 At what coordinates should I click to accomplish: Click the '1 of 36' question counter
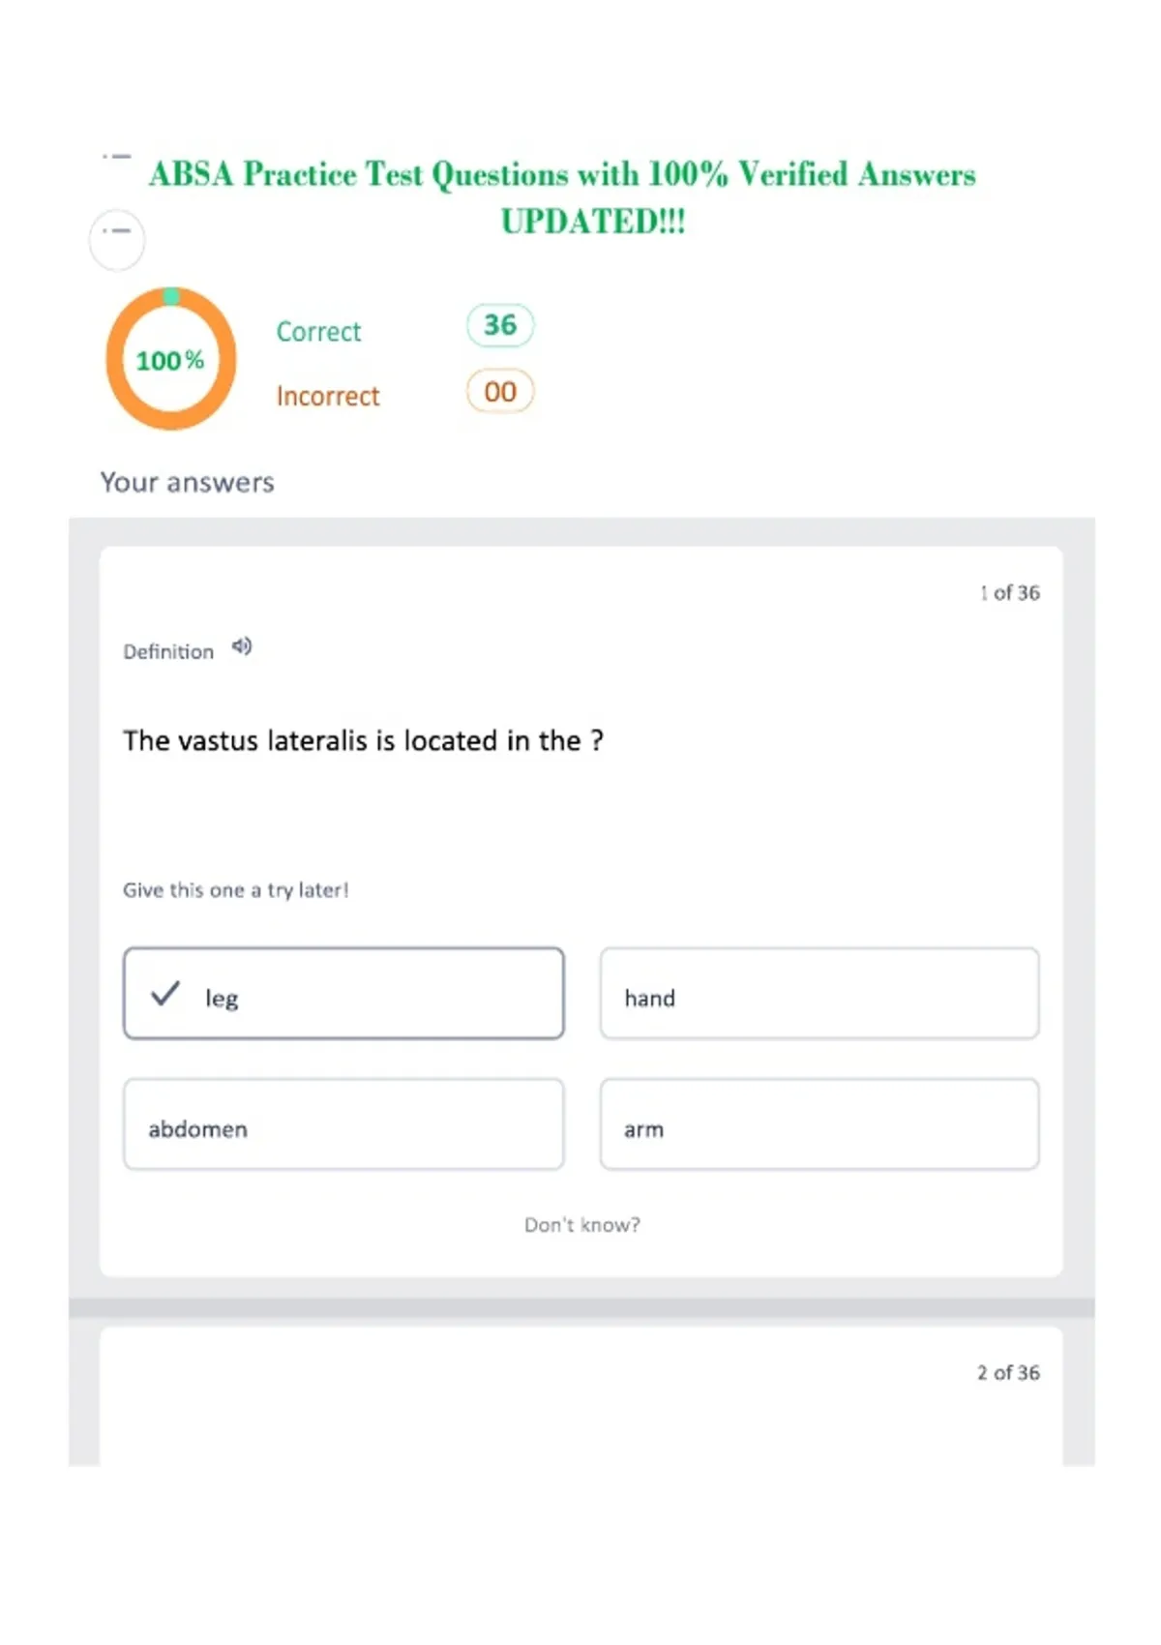(1009, 593)
